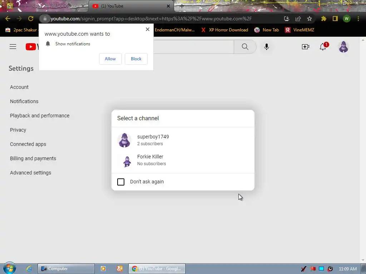This screenshot has height=274, width=366.
Task: Open Advanced settings
Action: [x=31, y=173]
